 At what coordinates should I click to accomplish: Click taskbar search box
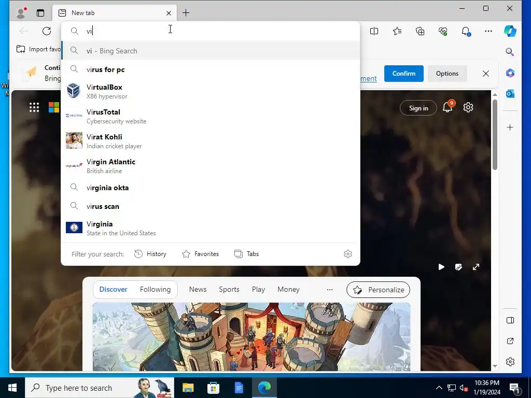(x=100, y=388)
